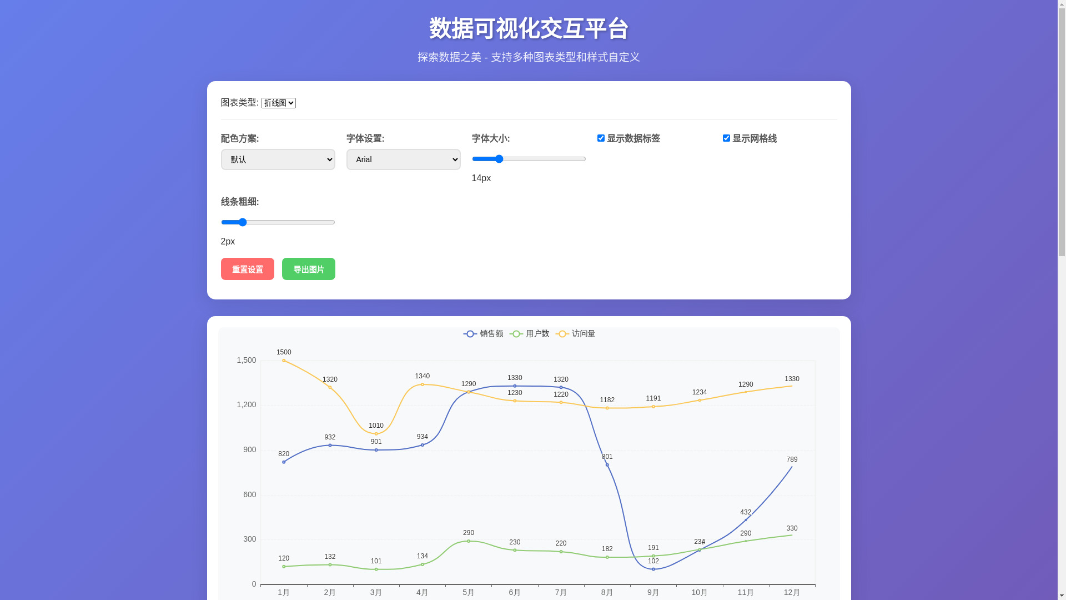Image resolution: width=1066 pixels, height=600 pixels.
Task: Click the 290 data point on 用户数 line at 5月
Action: click(469, 541)
